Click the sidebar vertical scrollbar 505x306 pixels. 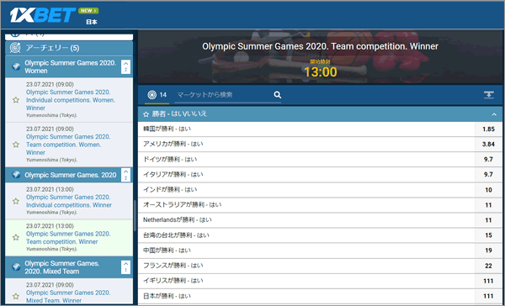pos(136,215)
